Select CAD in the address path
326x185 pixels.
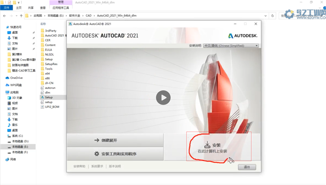[x=89, y=16]
